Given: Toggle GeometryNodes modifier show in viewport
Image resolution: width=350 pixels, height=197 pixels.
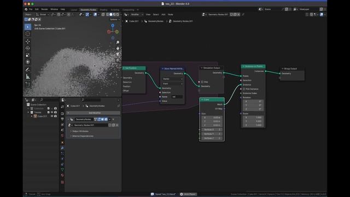Looking at the screenshot, I should [x=102, y=119].
